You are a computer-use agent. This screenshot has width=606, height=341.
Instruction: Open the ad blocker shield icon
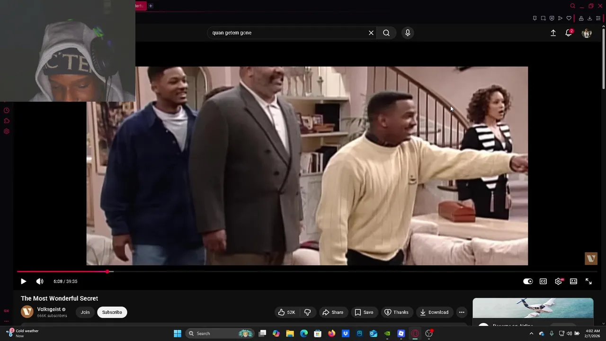pyautogui.click(x=552, y=18)
